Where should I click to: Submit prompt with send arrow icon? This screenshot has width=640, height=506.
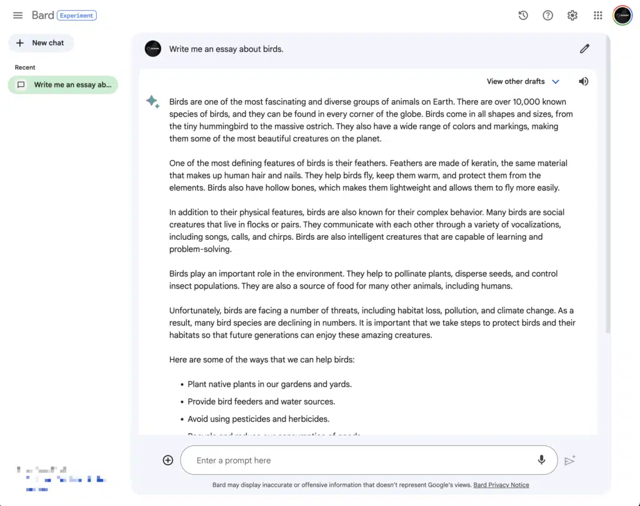[570, 460]
